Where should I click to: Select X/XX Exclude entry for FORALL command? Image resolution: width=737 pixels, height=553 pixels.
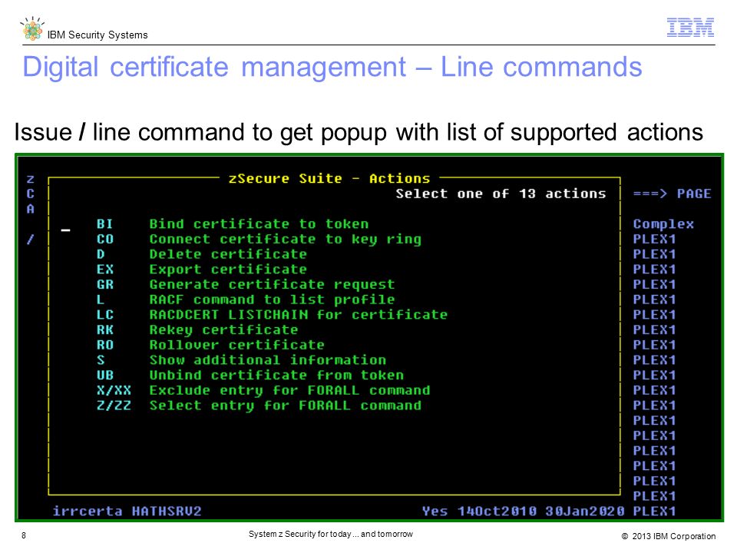pyautogui.click(x=263, y=390)
